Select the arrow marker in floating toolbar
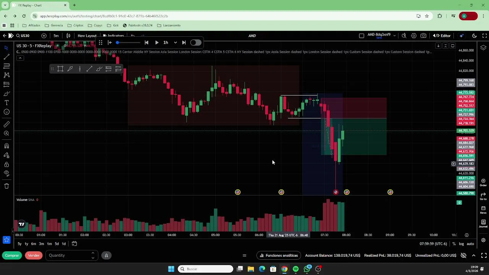489x275 pixels. [x=70, y=69]
